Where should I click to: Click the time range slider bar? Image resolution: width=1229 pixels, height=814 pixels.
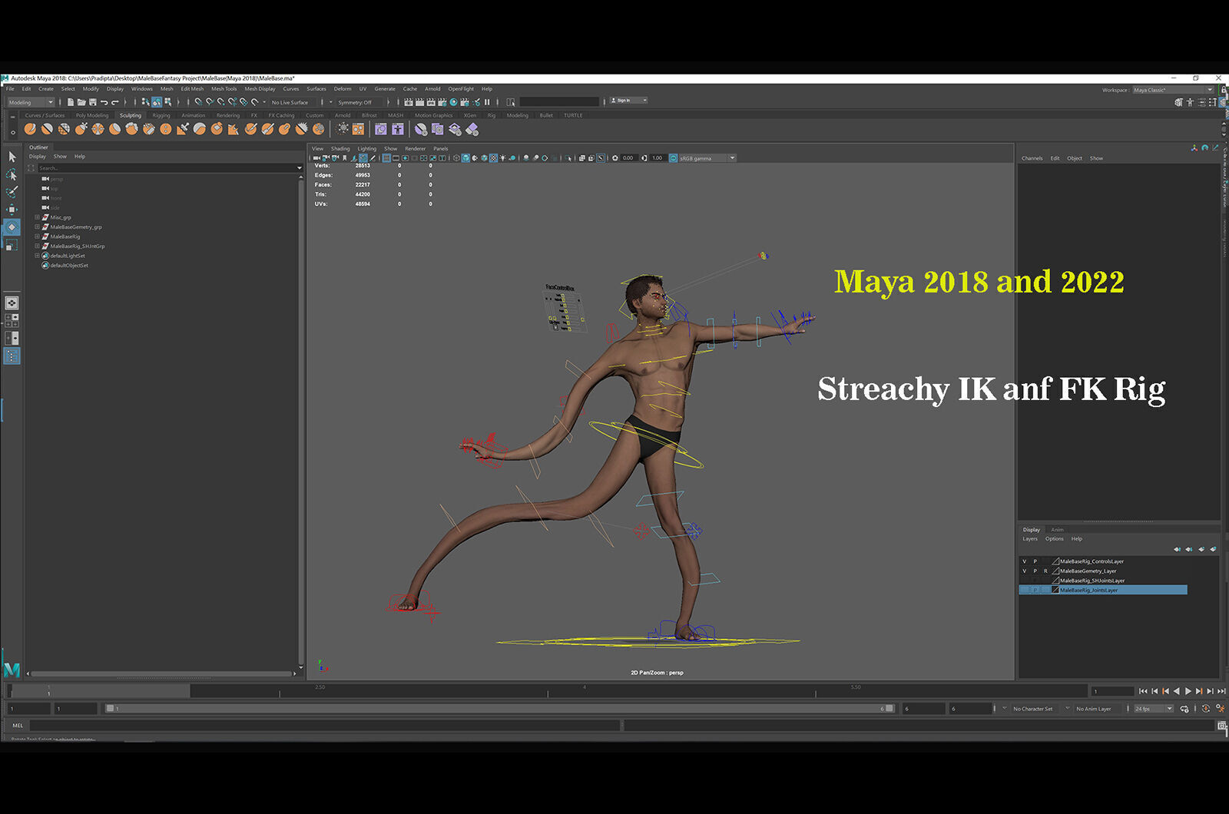pyautogui.click(x=499, y=709)
